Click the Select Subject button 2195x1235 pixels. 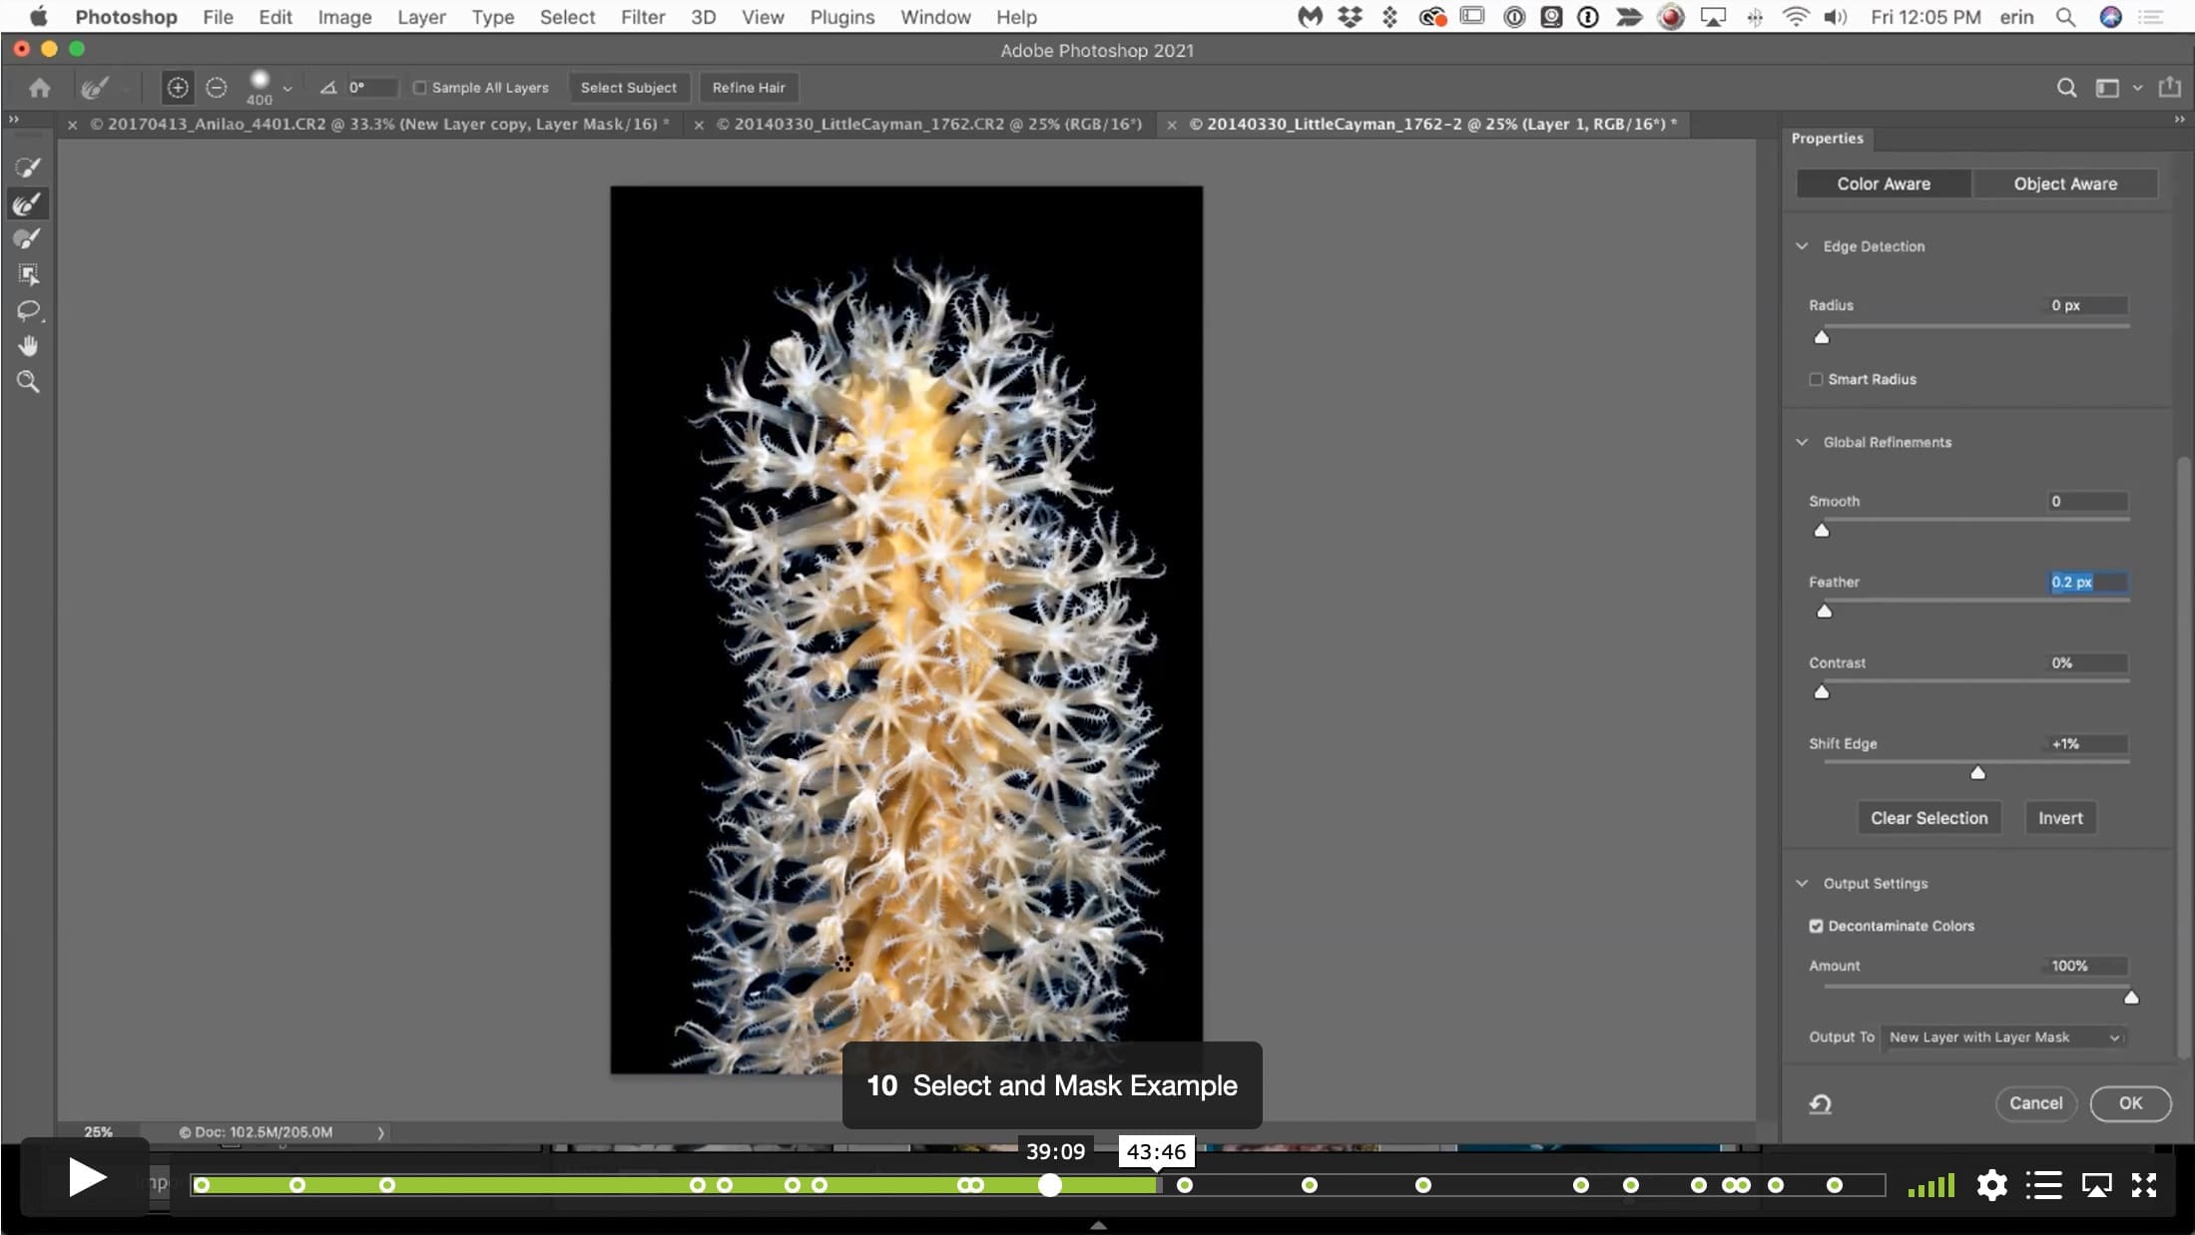coord(629,88)
